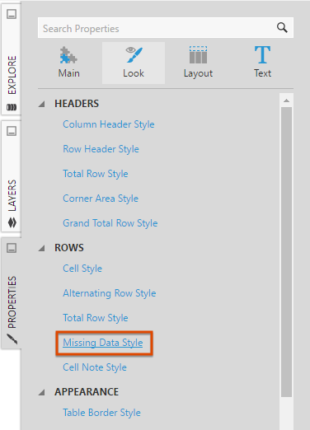310x430 pixels.
Task: Open Alternating Row Style link
Action: click(x=110, y=293)
